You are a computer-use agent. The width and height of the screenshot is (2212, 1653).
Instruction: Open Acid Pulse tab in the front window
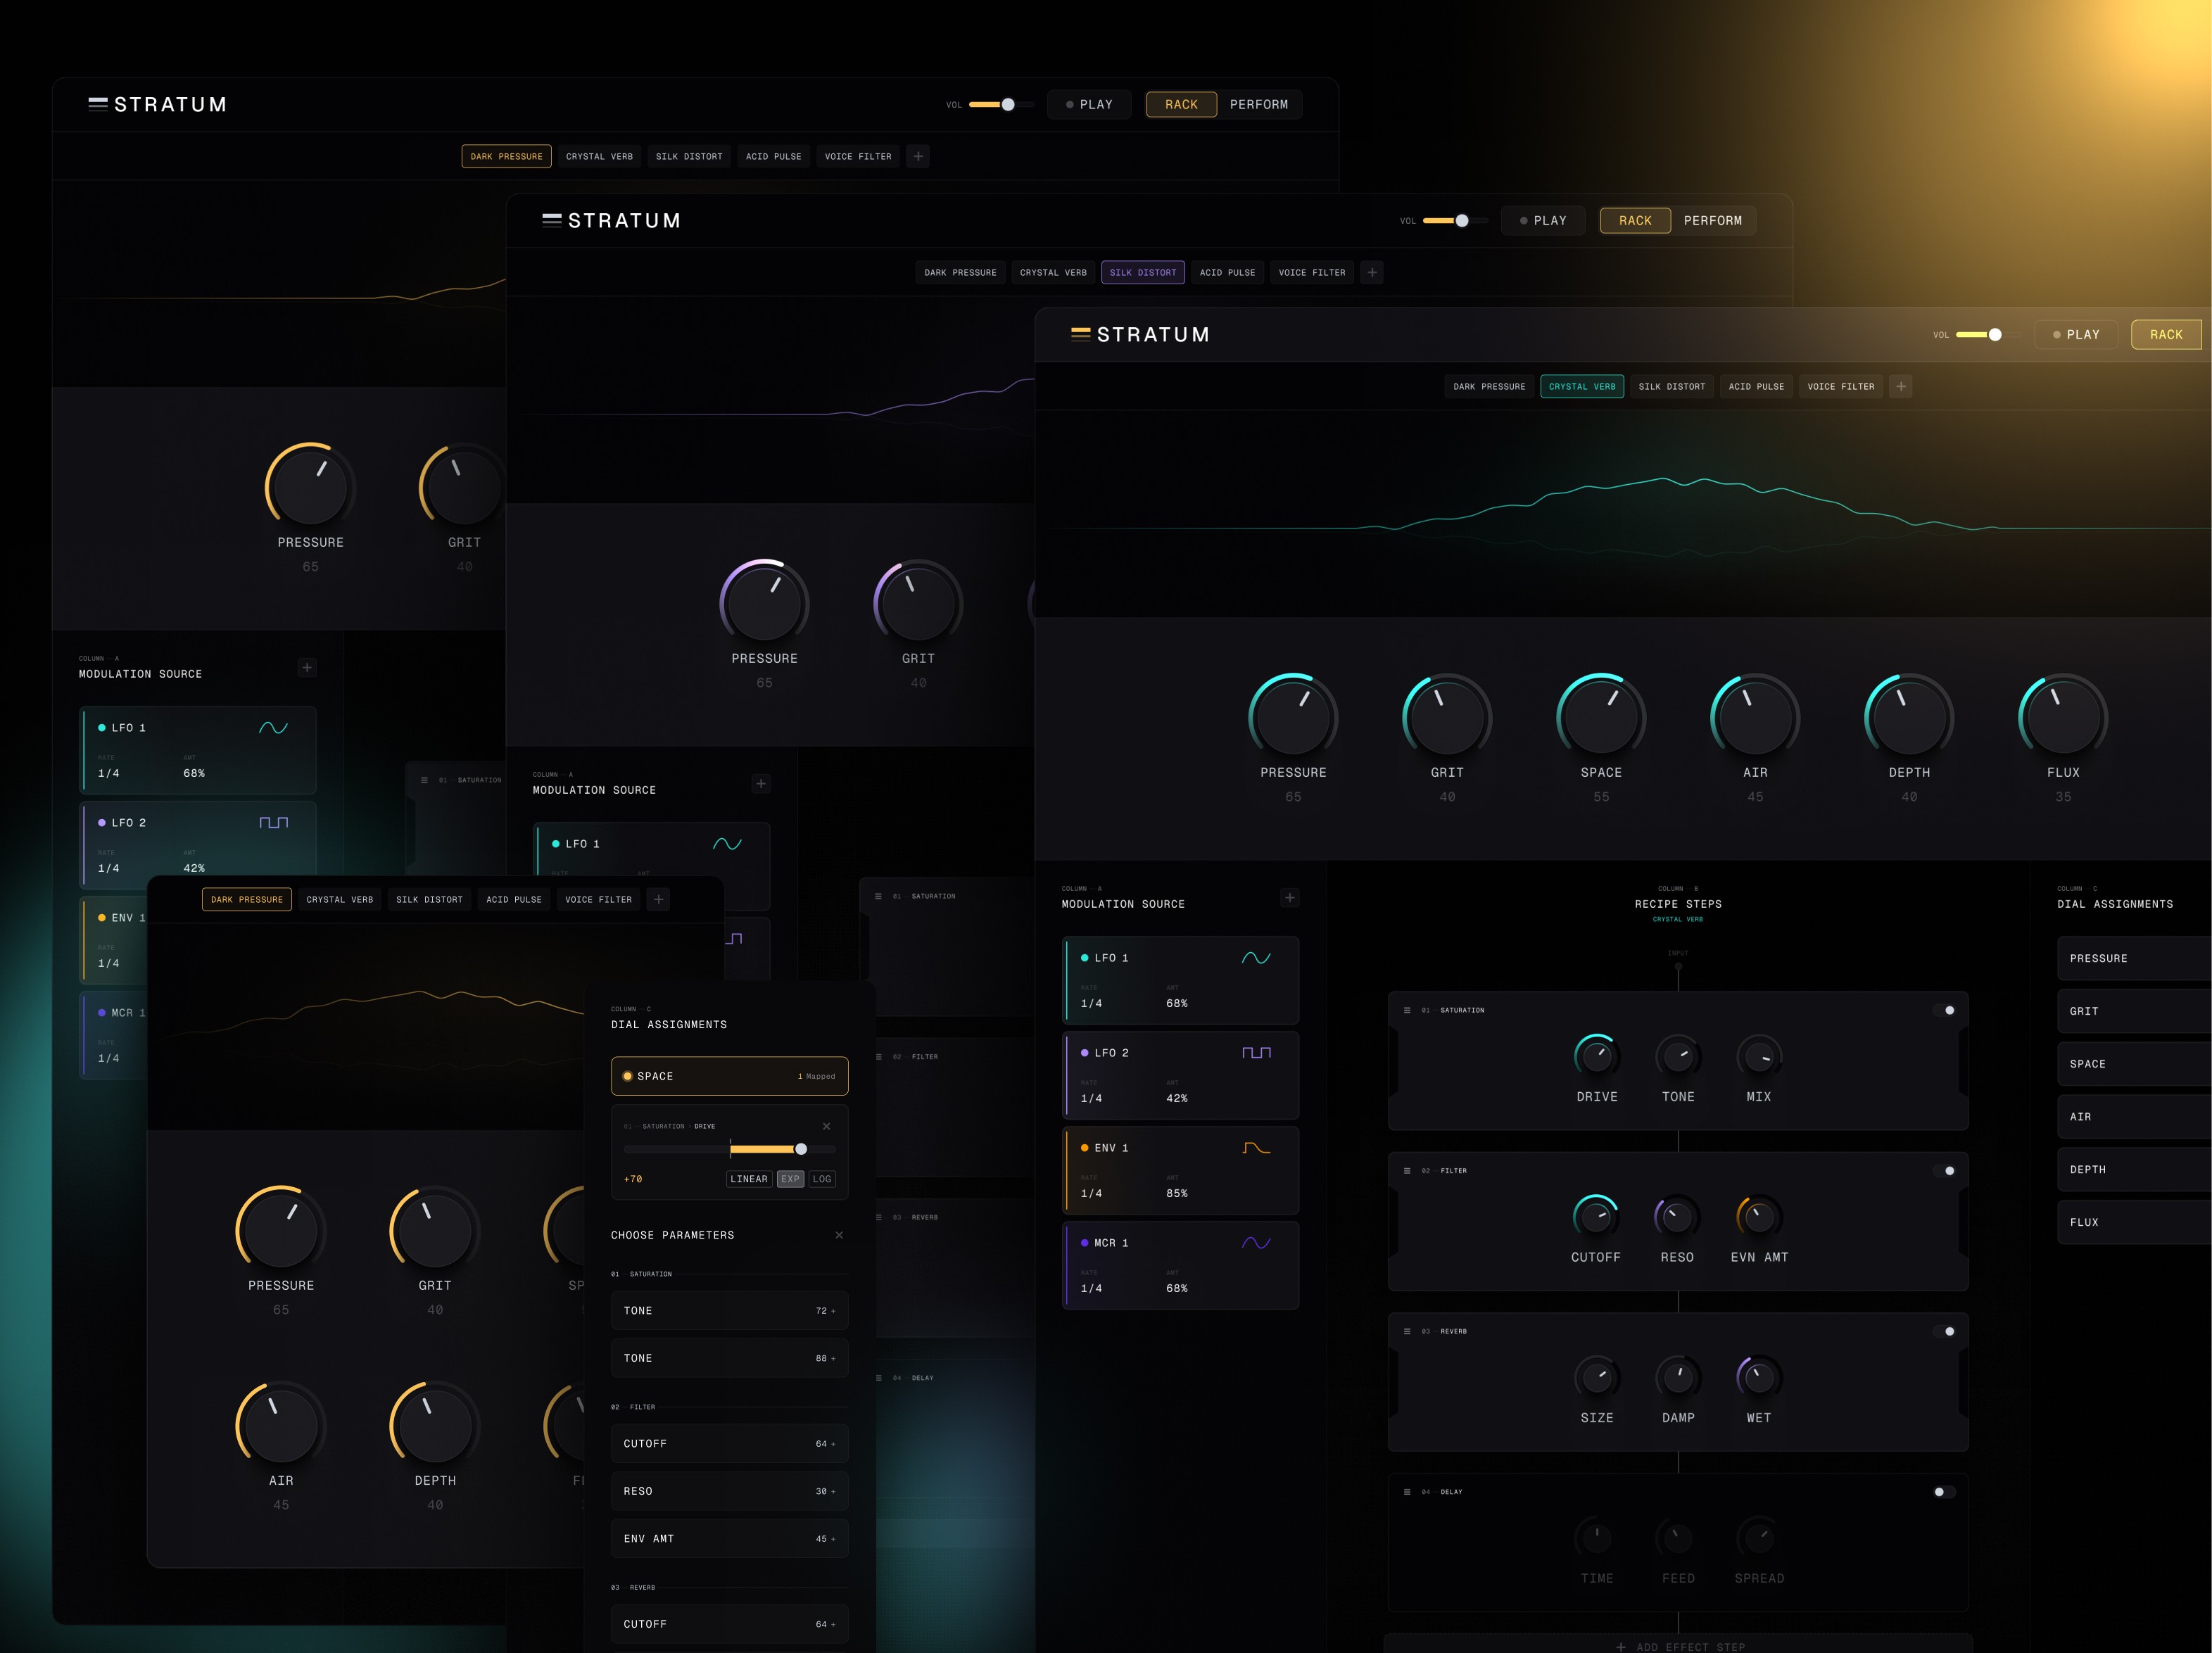(1756, 387)
